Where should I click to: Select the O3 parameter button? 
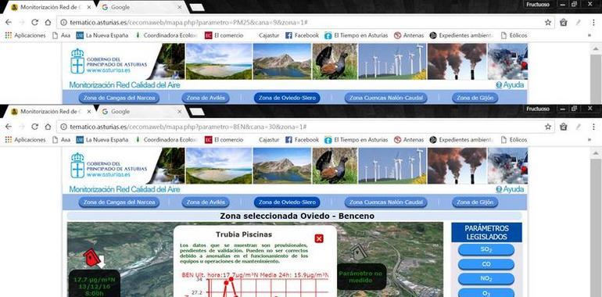tap(486, 293)
